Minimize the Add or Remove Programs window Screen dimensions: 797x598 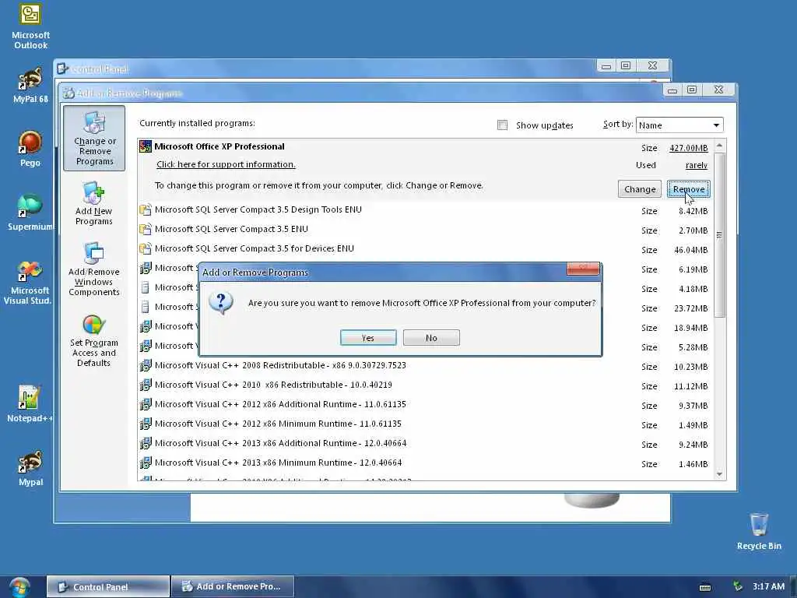click(x=672, y=90)
